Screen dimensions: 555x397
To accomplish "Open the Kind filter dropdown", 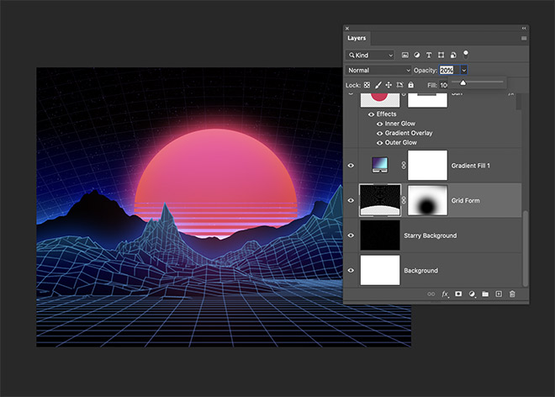I will pos(372,55).
